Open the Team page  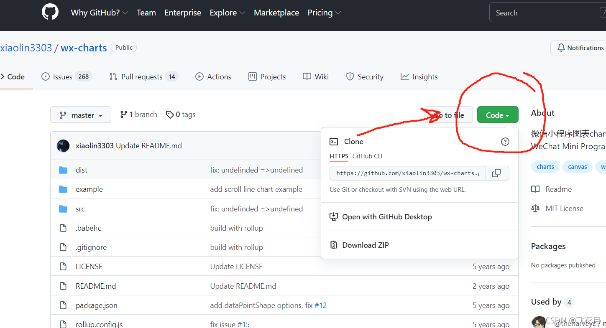[x=146, y=13]
